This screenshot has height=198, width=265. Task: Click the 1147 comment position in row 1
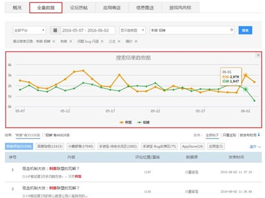tap(147, 172)
